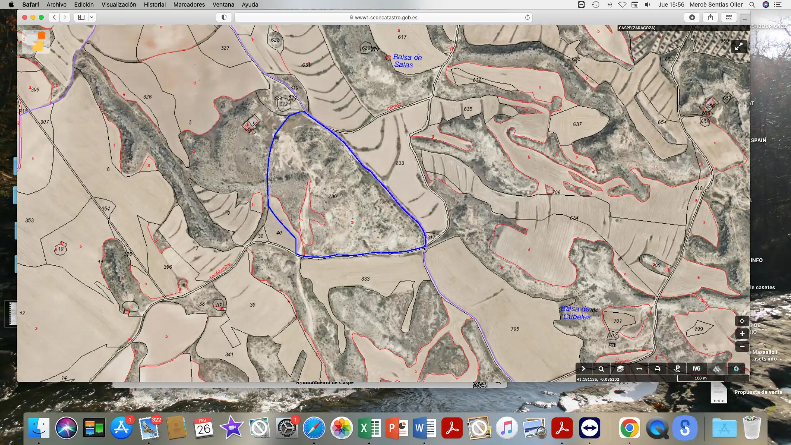The width and height of the screenshot is (791, 445).
Task: Open user menu Mercè Sentias Oller
Action: coord(716,5)
